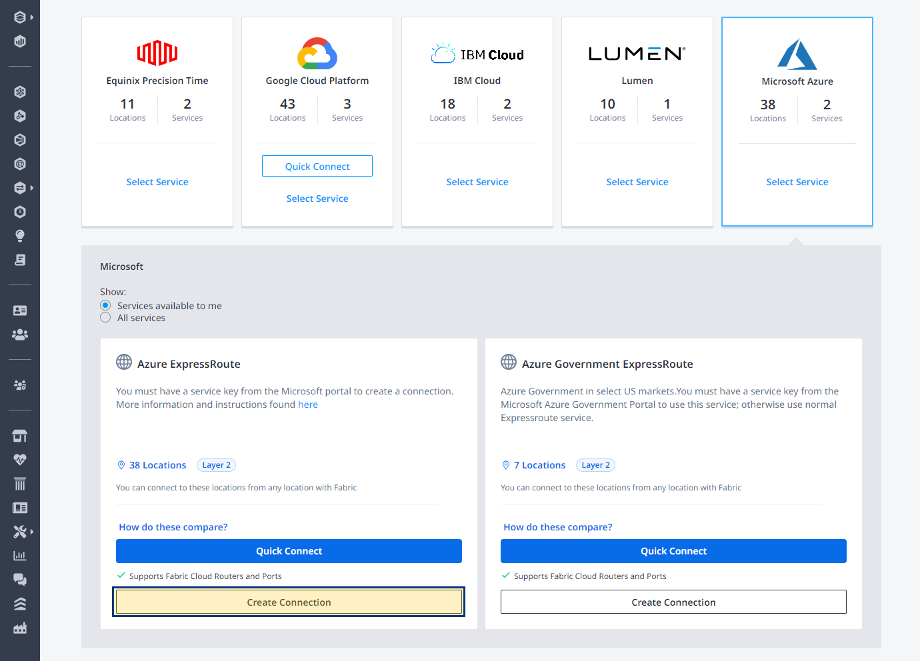Select 'All services' radio button
920x661 pixels.
(105, 318)
